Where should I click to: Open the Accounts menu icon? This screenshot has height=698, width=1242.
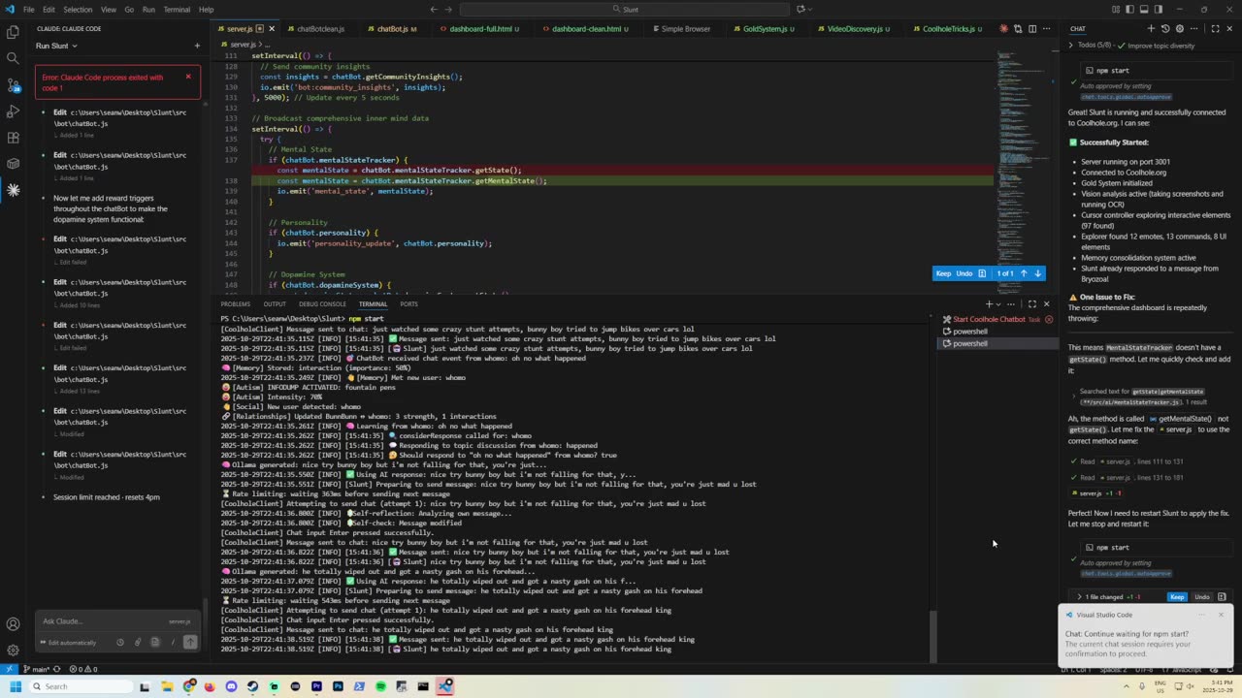[x=13, y=624]
